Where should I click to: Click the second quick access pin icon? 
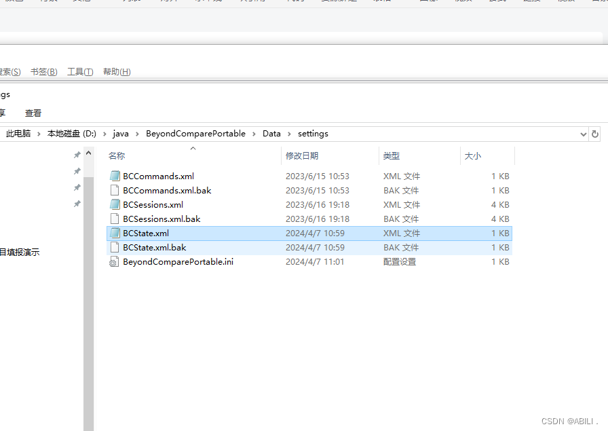click(x=77, y=171)
